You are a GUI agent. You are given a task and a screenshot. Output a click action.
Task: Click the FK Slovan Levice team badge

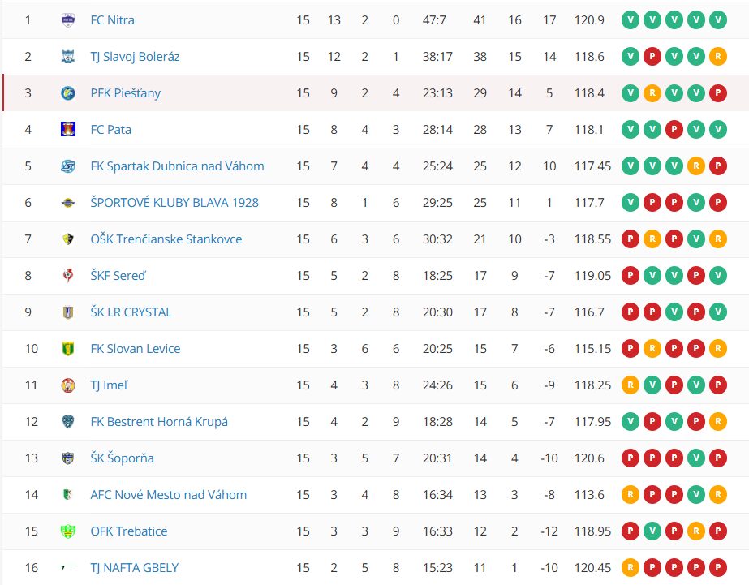(x=68, y=348)
